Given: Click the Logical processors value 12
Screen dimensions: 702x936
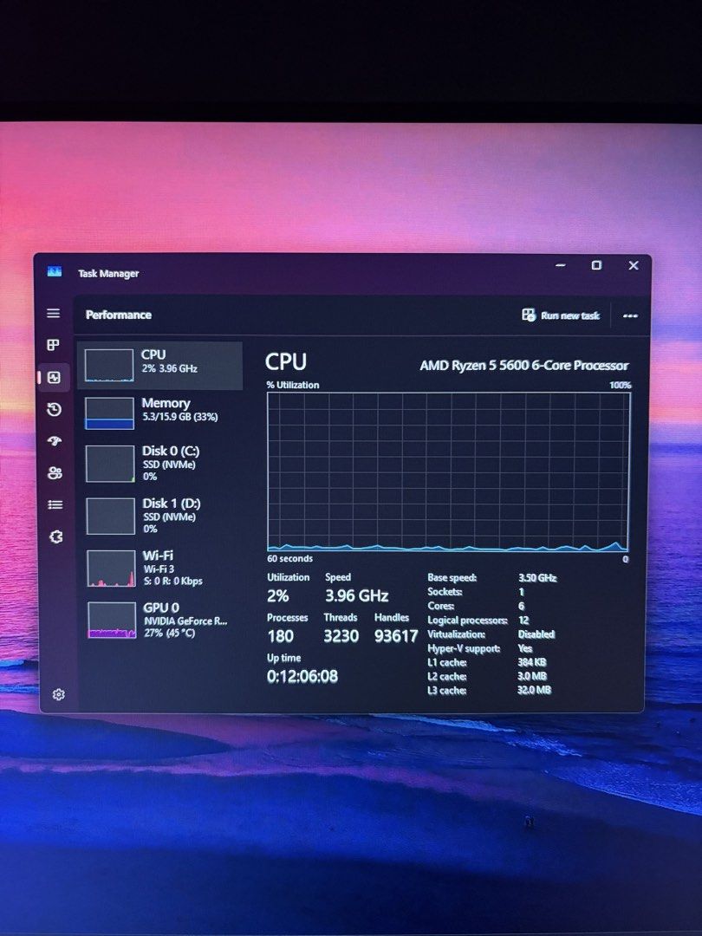Looking at the screenshot, I should (x=523, y=621).
